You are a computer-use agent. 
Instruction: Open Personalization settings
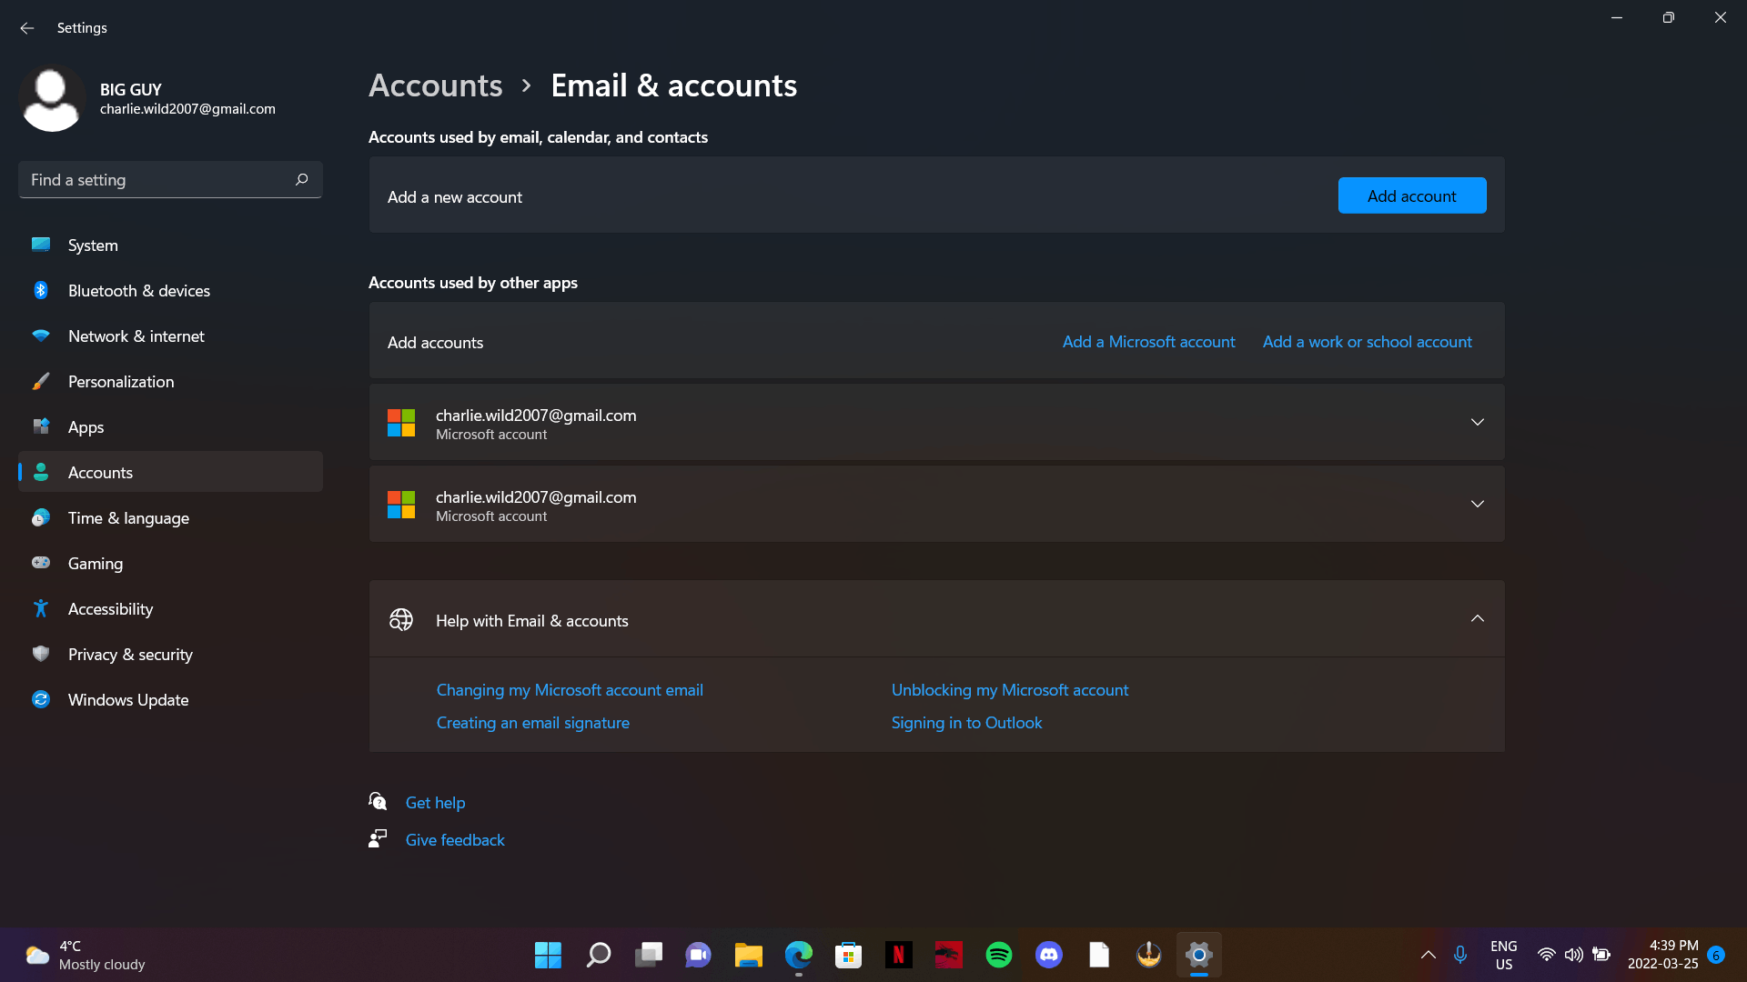170,381
